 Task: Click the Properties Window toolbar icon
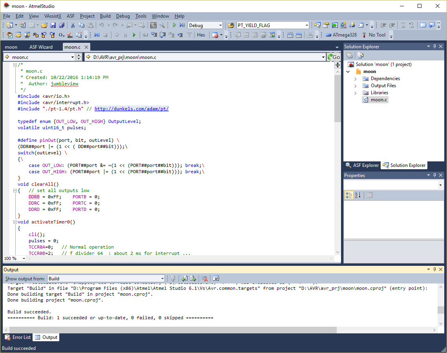point(326,25)
